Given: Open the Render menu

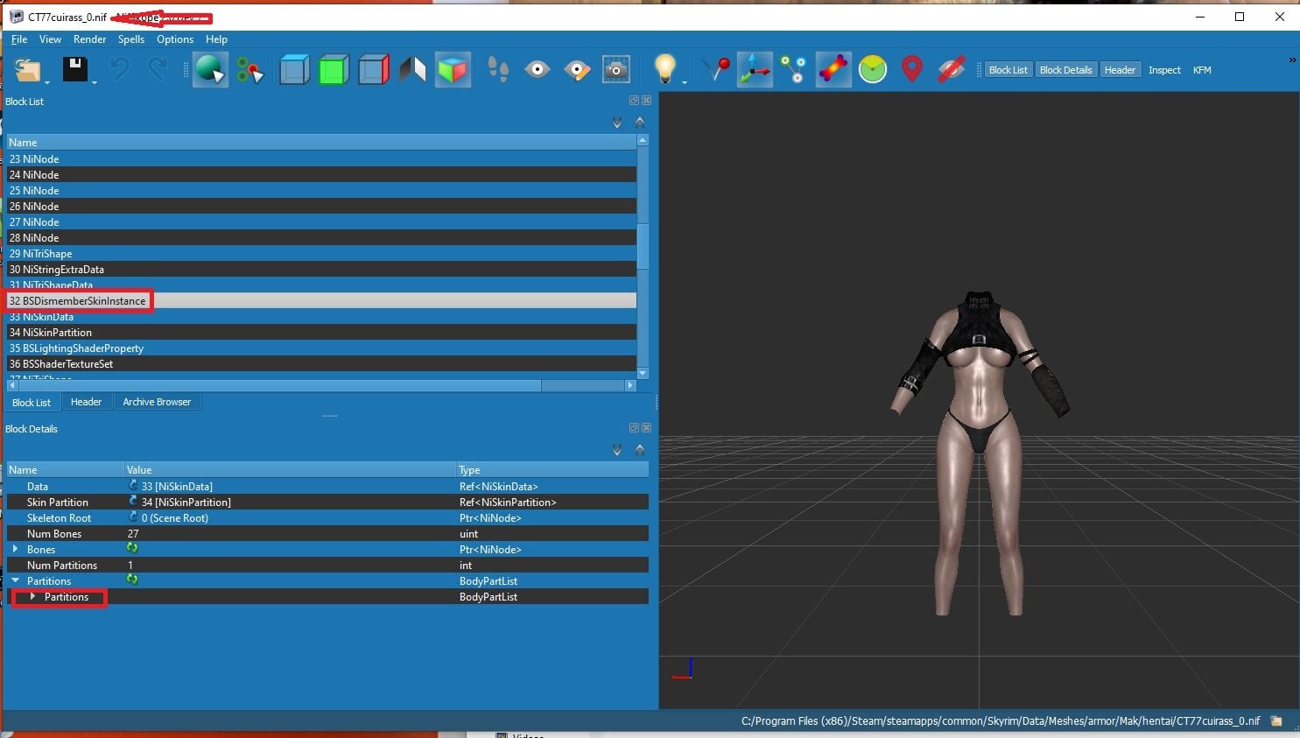Looking at the screenshot, I should (89, 39).
